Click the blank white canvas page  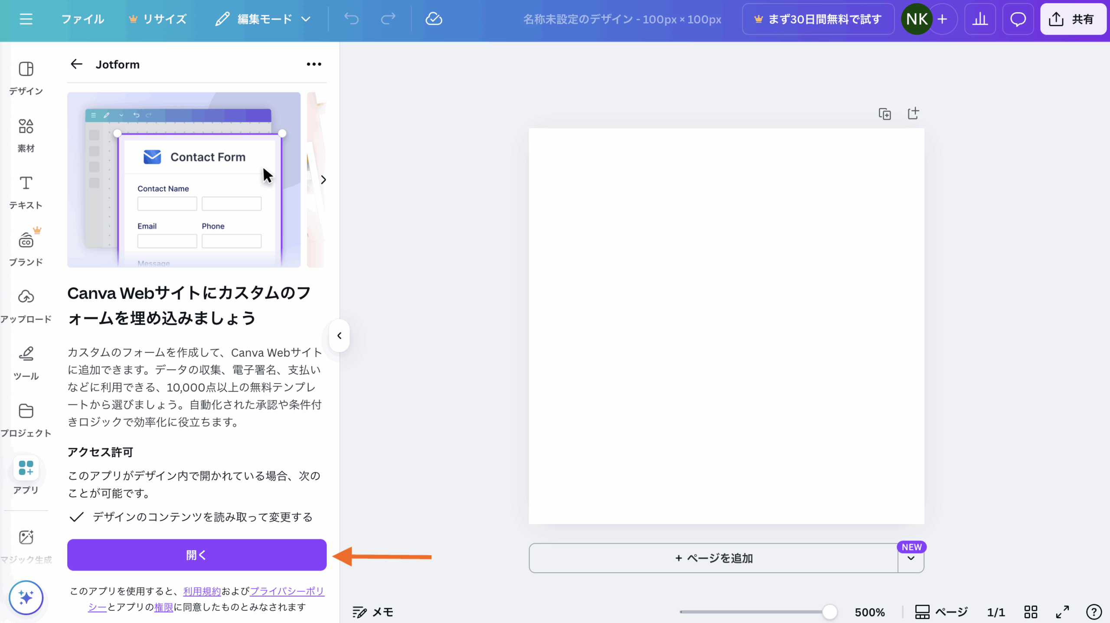(x=726, y=326)
